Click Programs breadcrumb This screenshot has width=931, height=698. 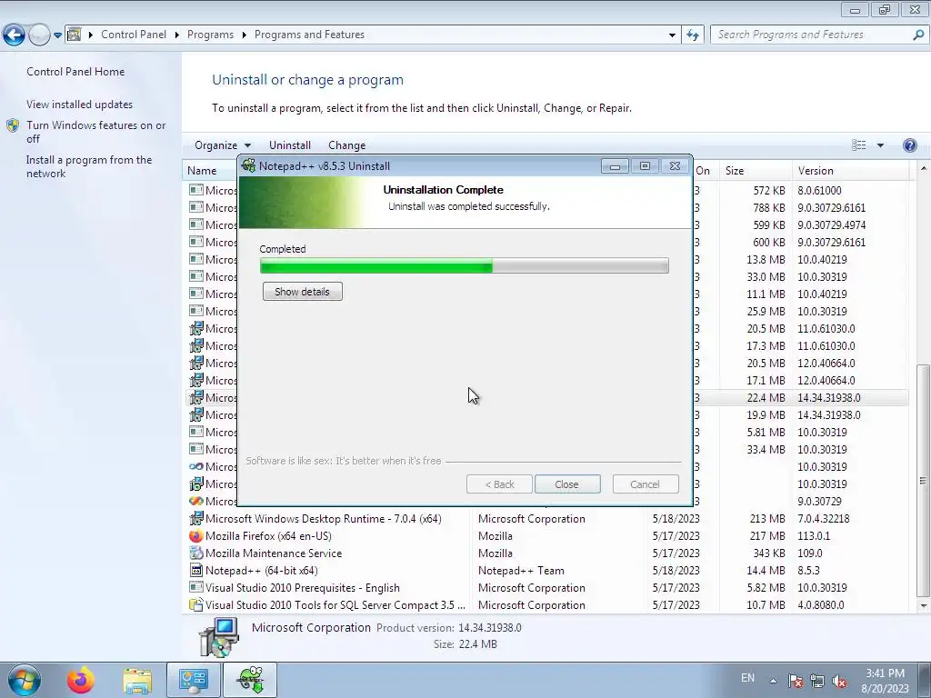coord(210,35)
